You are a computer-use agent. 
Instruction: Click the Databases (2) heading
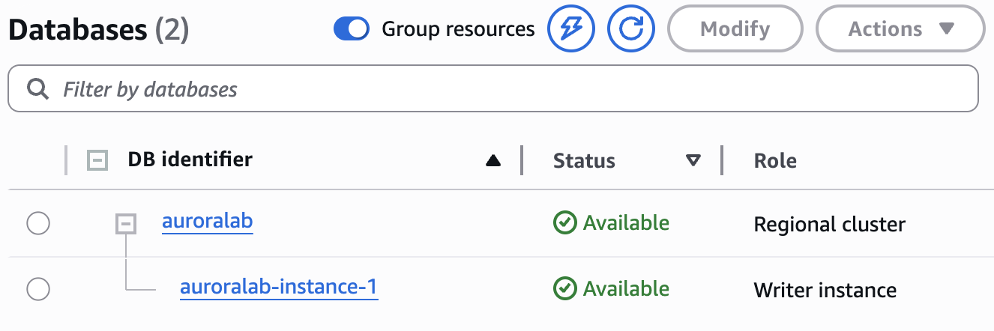[x=98, y=29]
